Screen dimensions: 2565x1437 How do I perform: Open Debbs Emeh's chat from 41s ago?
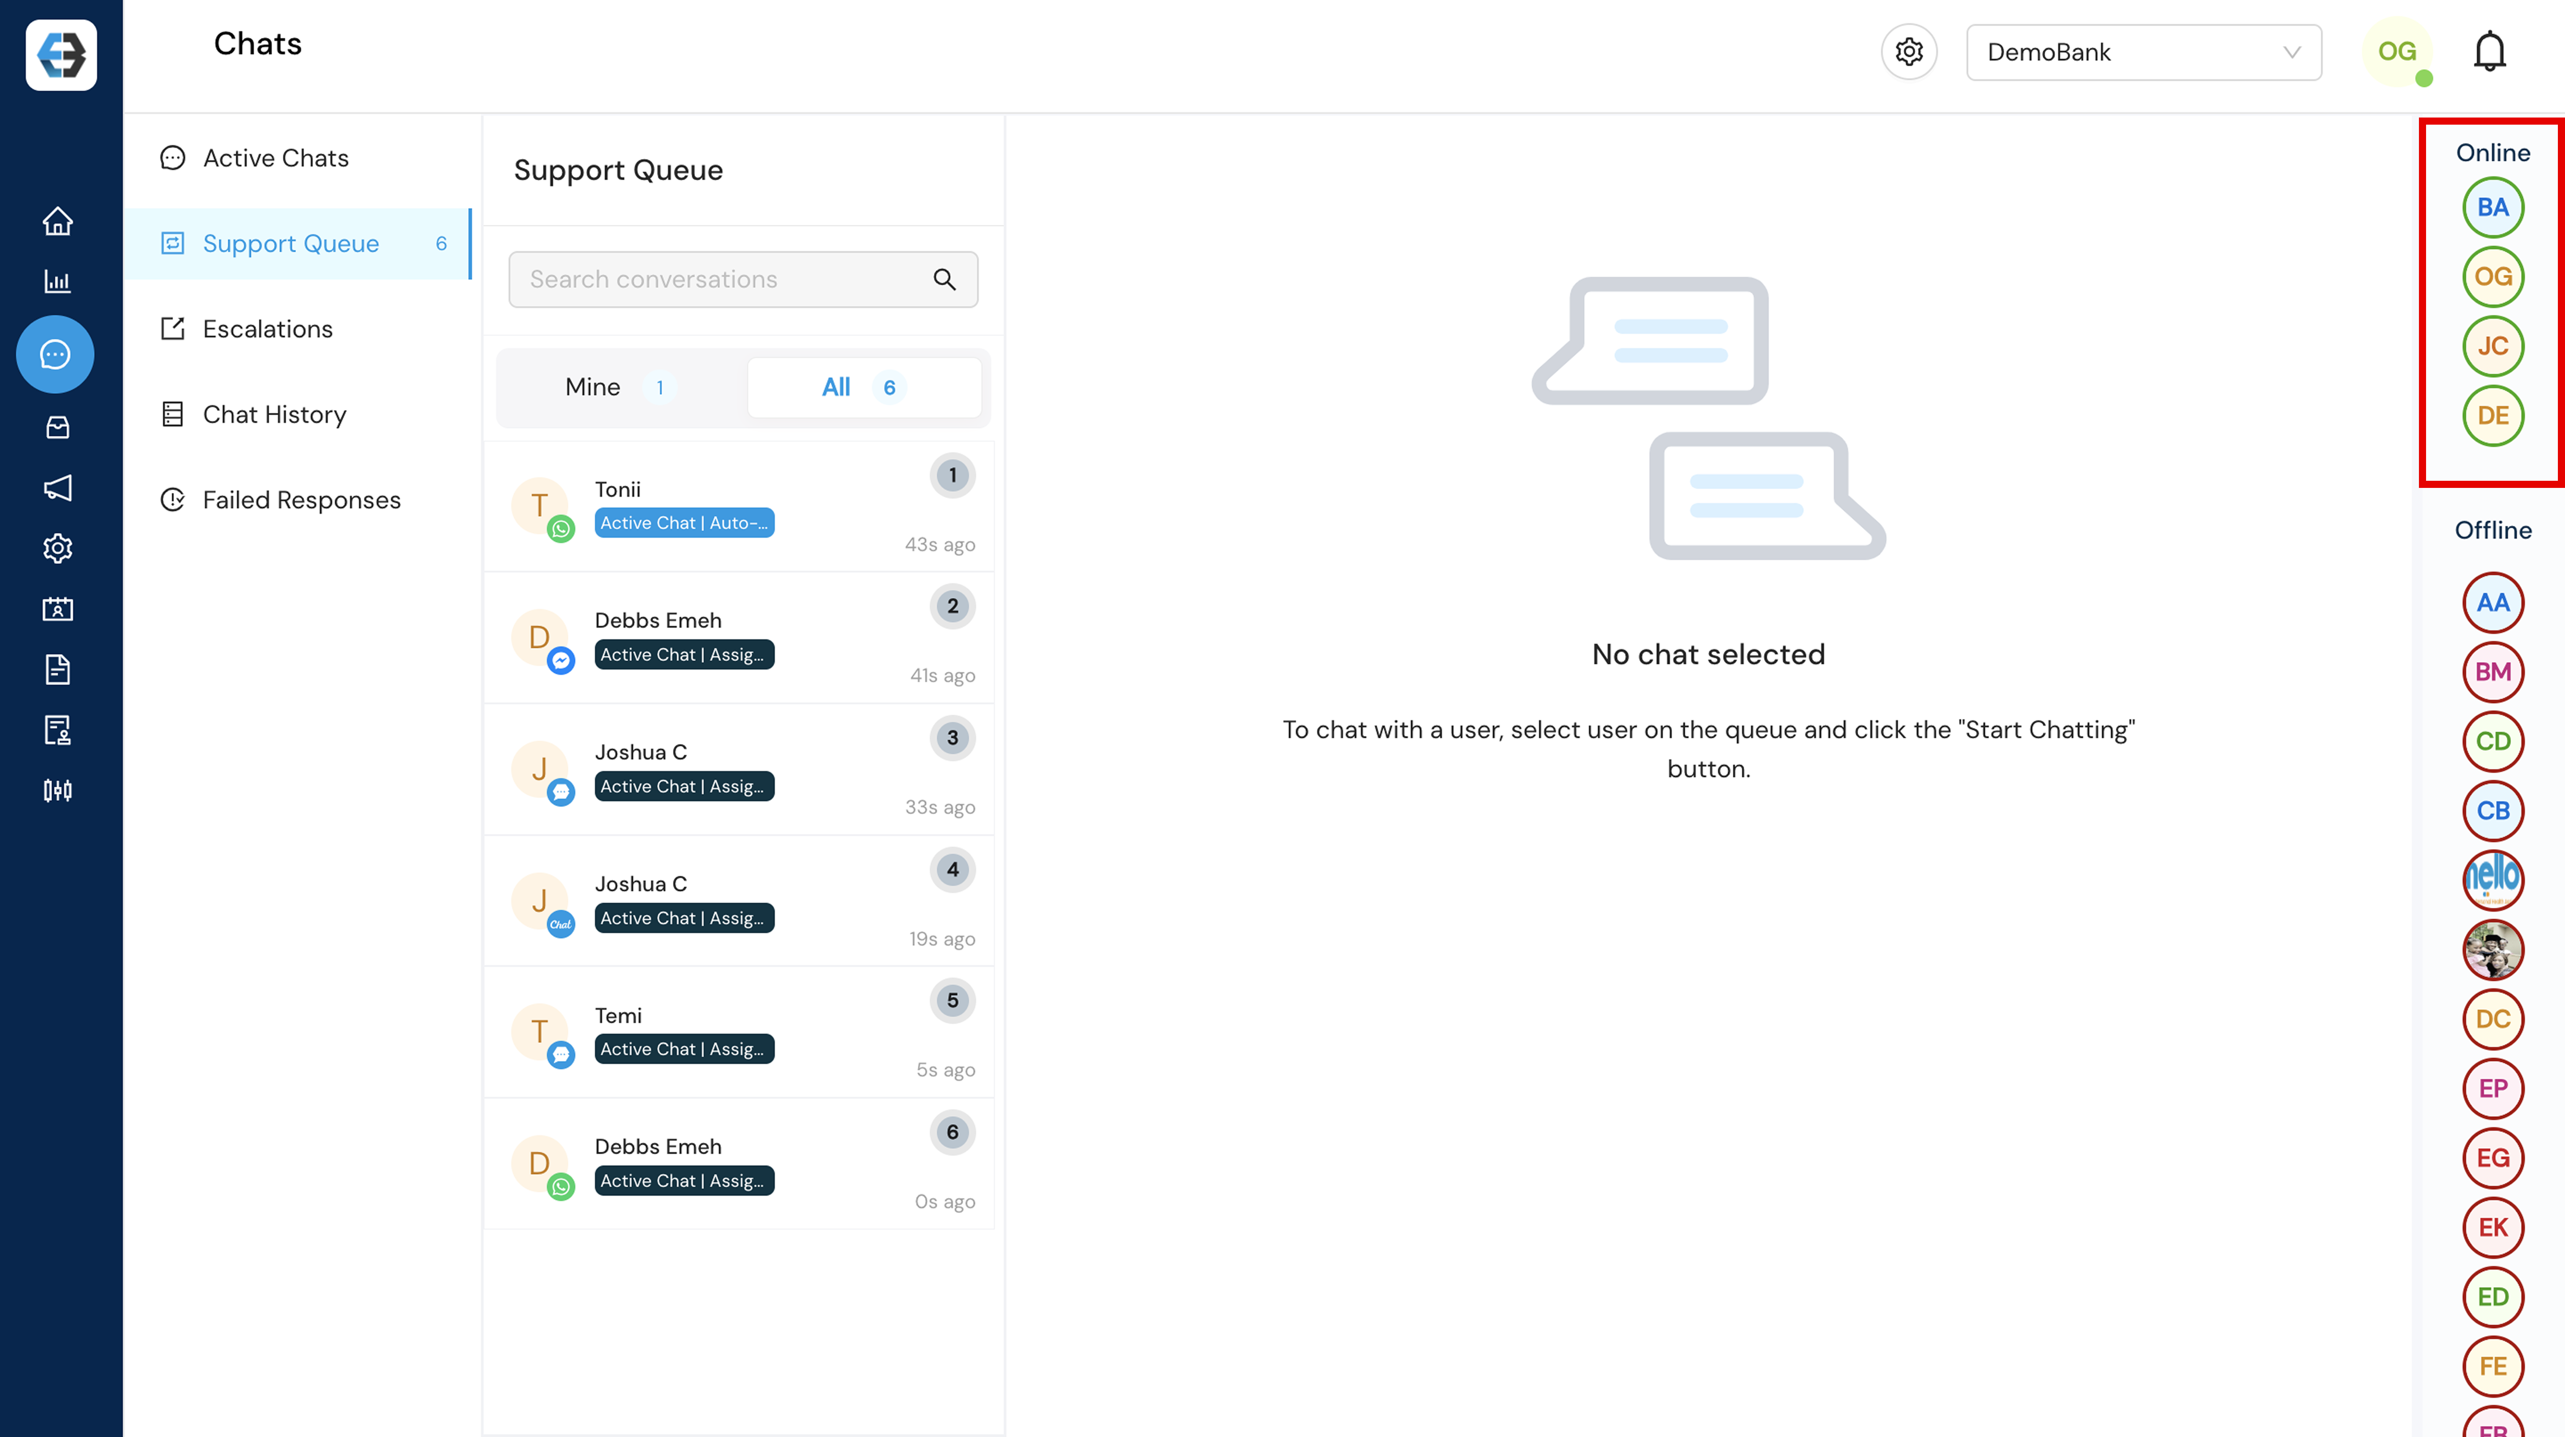739,639
